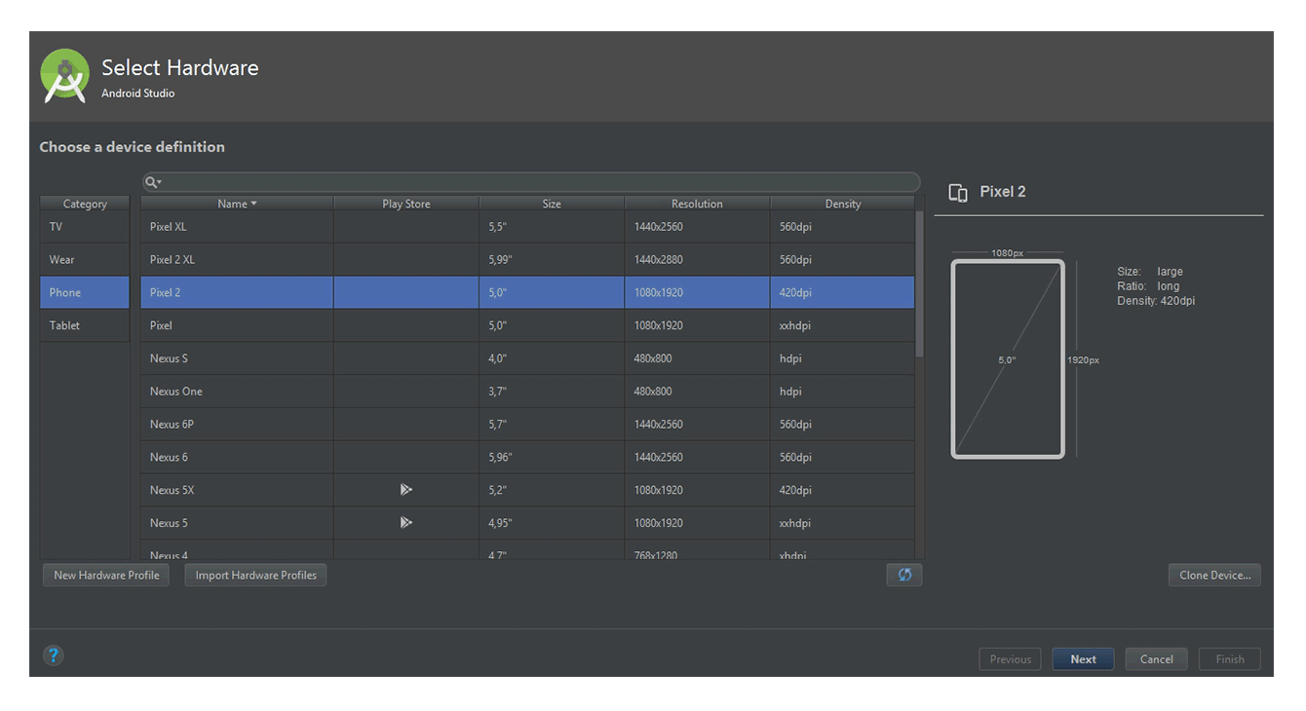Click the xxhdpi density of Nexus 5

(x=842, y=523)
